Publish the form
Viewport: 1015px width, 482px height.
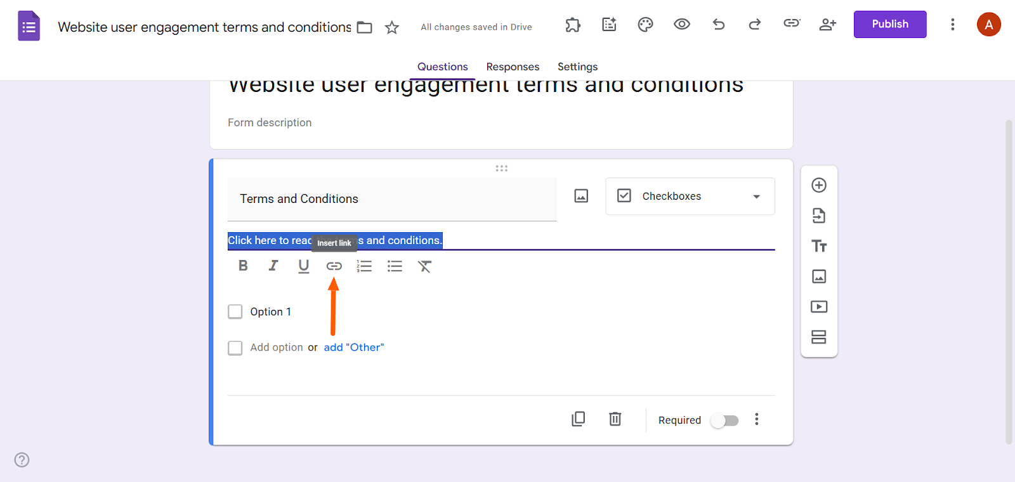(x=890, y=24)
